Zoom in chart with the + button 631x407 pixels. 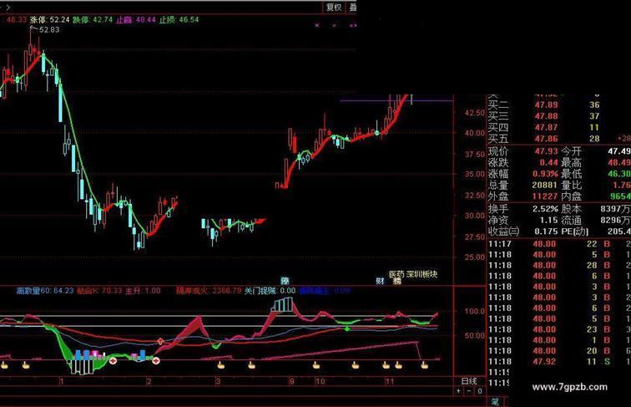tap(459, 391)
